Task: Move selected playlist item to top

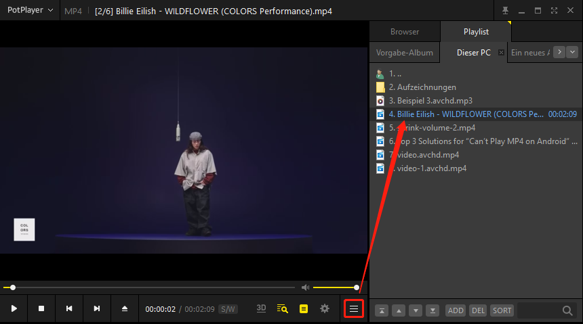Action: 382,310
